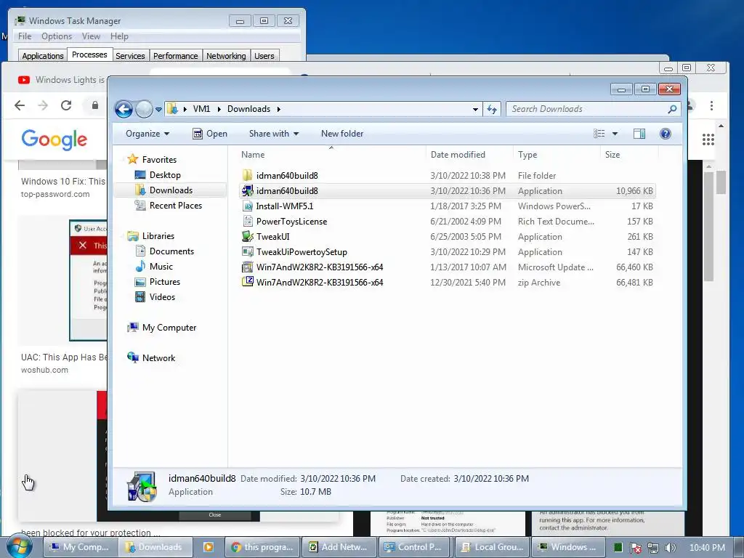Select Desktop in navigation pane
744x558 pixels.
pyautogui.click(x=158, y=175)
